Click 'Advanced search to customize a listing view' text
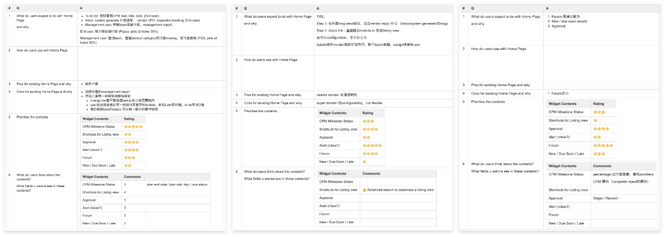The image size is (665, 237). pyautogui.click(x=401, y=190)
